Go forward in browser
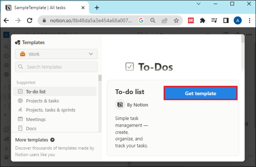The height and width of the screenshot is (167, 256). pyautogui.click(x=18, y=20)
